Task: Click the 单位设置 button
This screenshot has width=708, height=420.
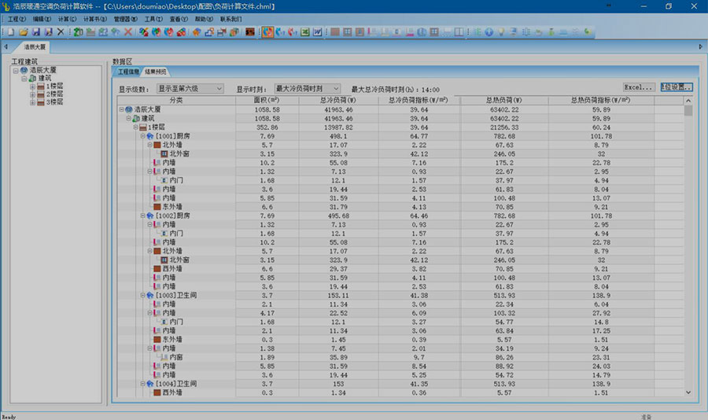Action: pos(677,87)
